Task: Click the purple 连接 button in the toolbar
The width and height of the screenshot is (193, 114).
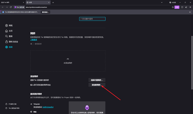Action: [x=177, y=7]
